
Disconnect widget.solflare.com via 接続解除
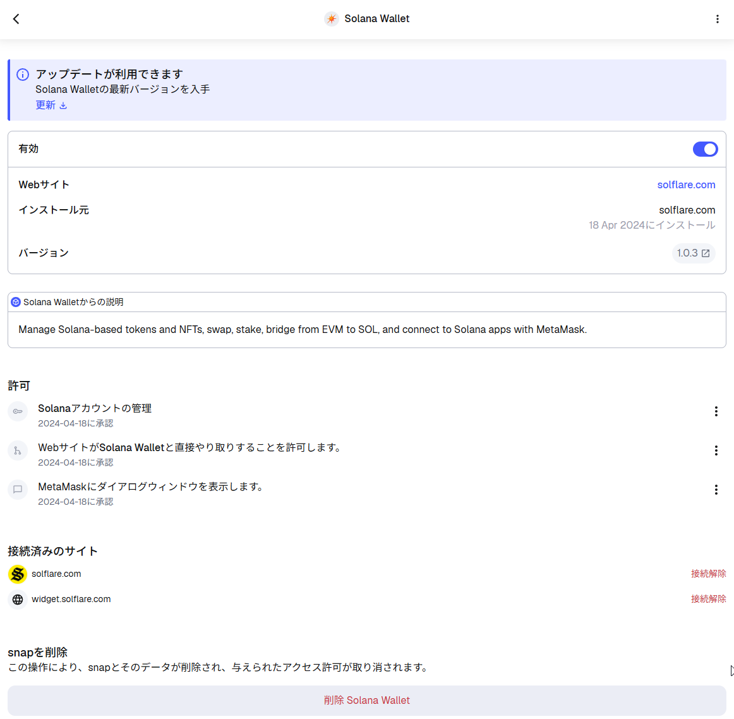pos(708,599)
